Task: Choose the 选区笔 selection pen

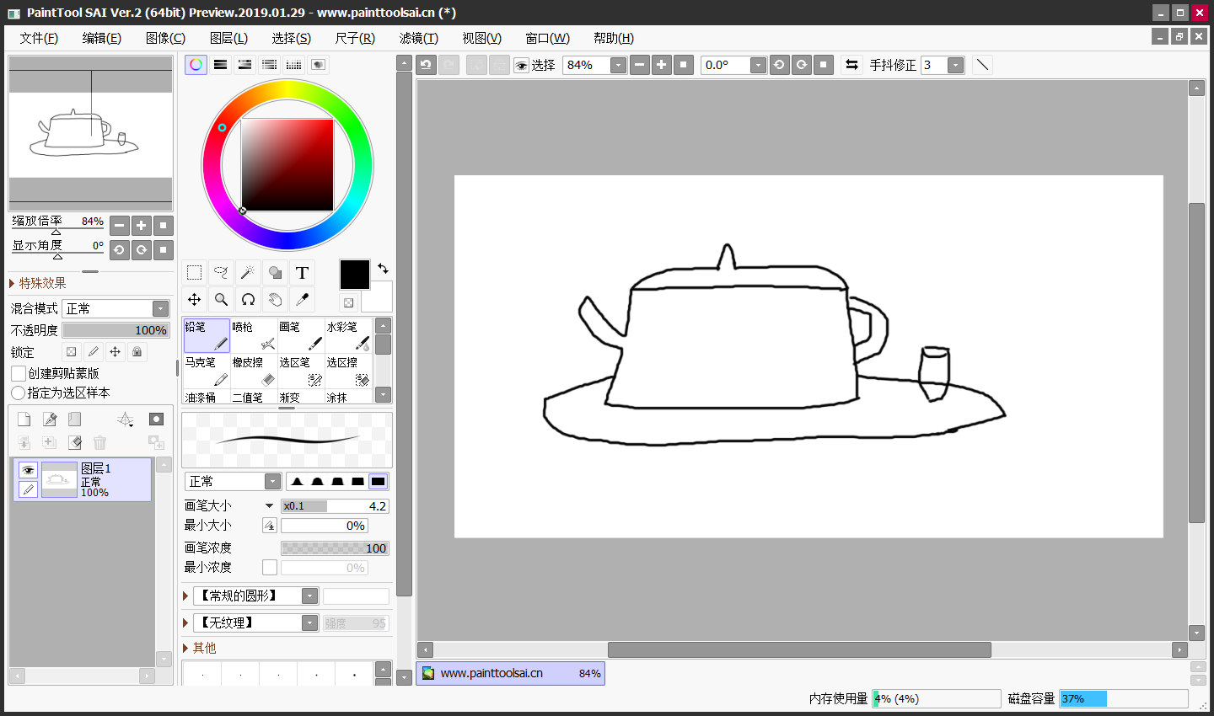Action: [x=301, y=371]
